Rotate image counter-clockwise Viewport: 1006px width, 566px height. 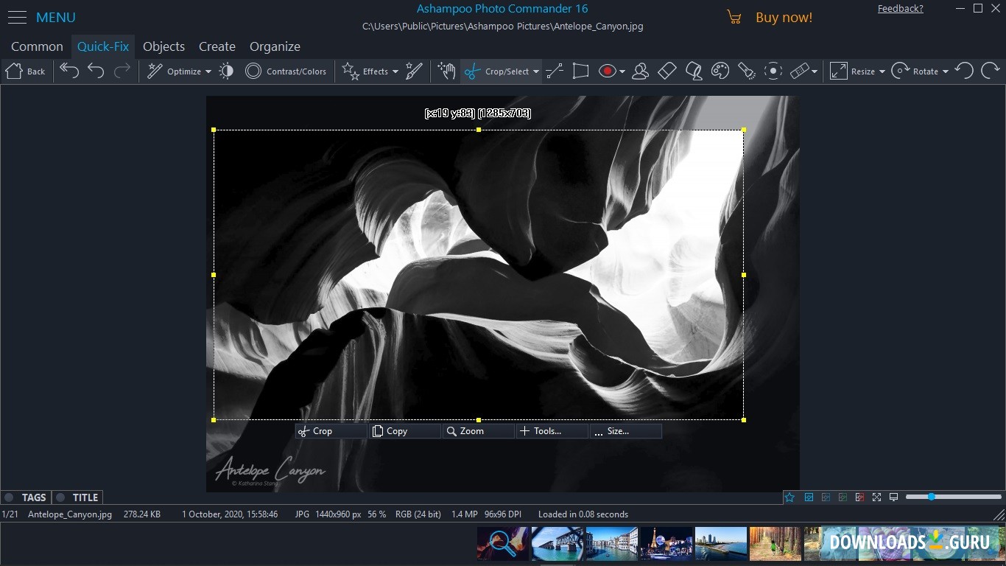964,71
